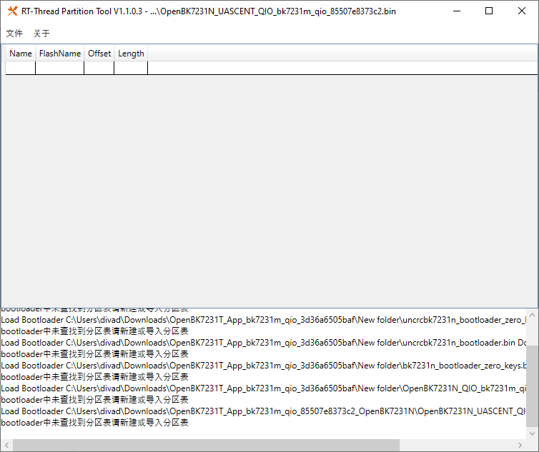
Task: Click log line with uncrcbk7231n_bootloader_zero path
Action: tap(263, 320)
